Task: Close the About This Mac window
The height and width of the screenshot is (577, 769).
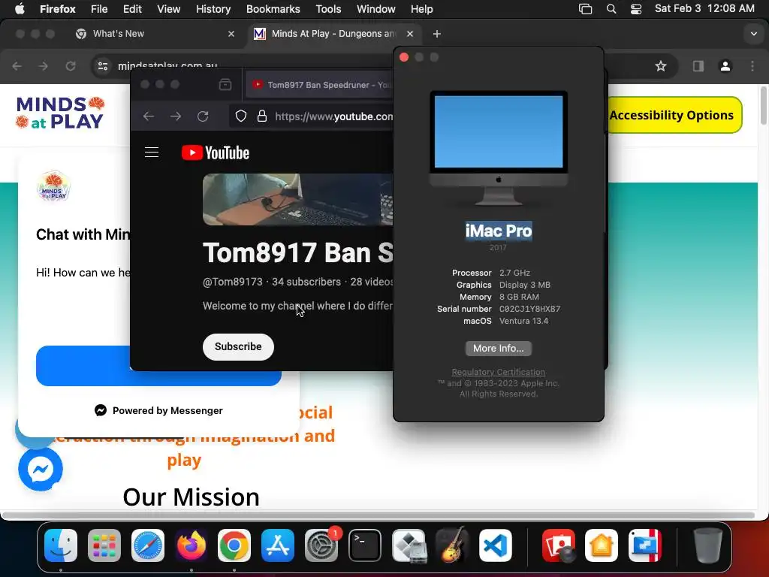Action: pos(404,57)
